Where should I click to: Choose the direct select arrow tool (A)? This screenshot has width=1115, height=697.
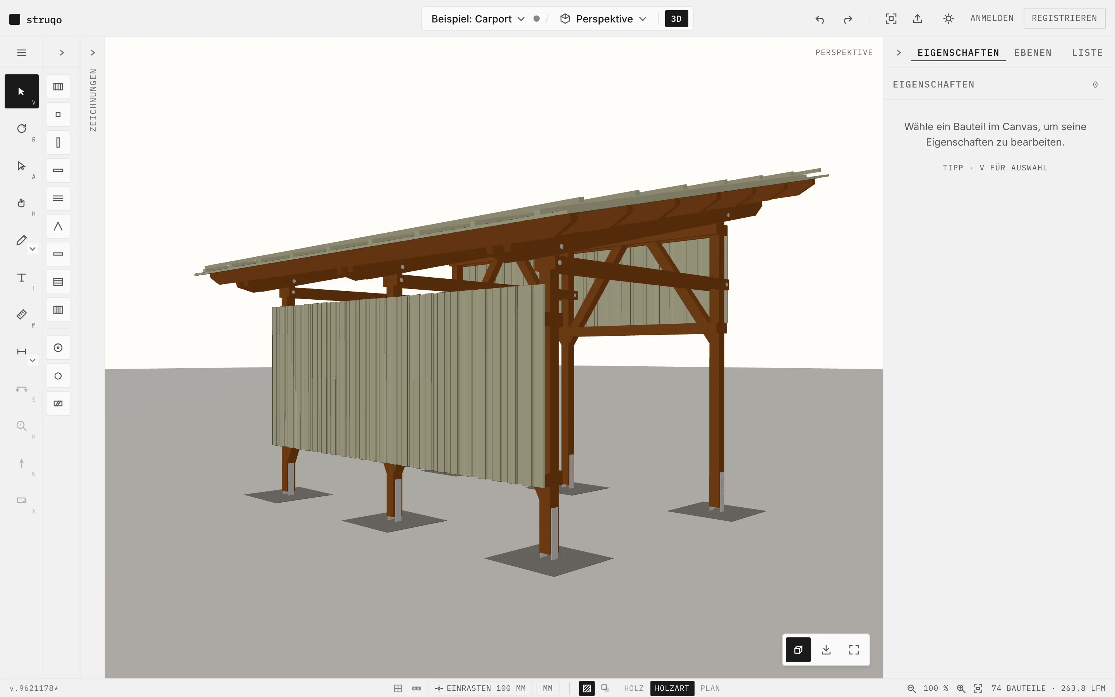coord(22,166)
